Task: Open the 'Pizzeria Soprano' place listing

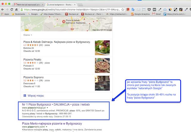Action: [33, 77]
